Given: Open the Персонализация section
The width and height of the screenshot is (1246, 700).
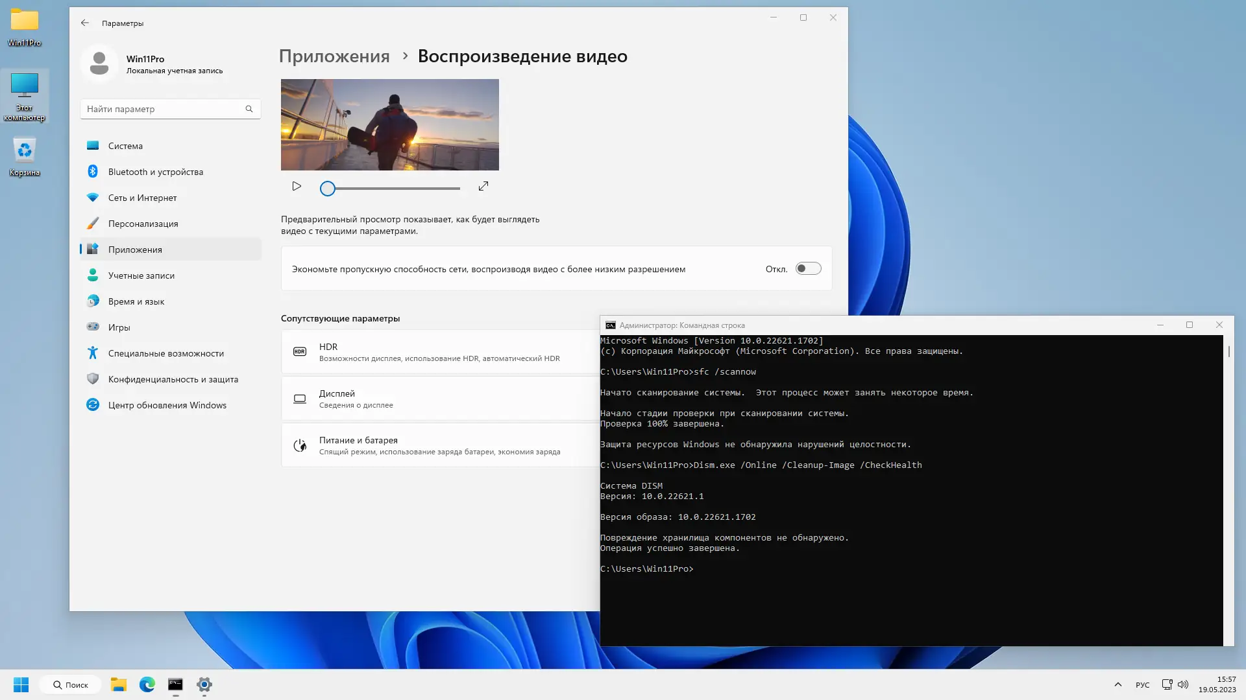Looking at the screenshot, I should point(143,224).
